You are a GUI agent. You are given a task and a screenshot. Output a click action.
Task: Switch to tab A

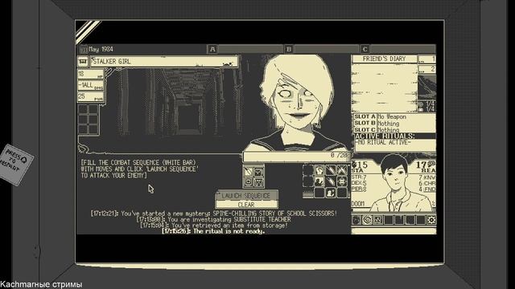pyautogui.click(x=212, y=49)
